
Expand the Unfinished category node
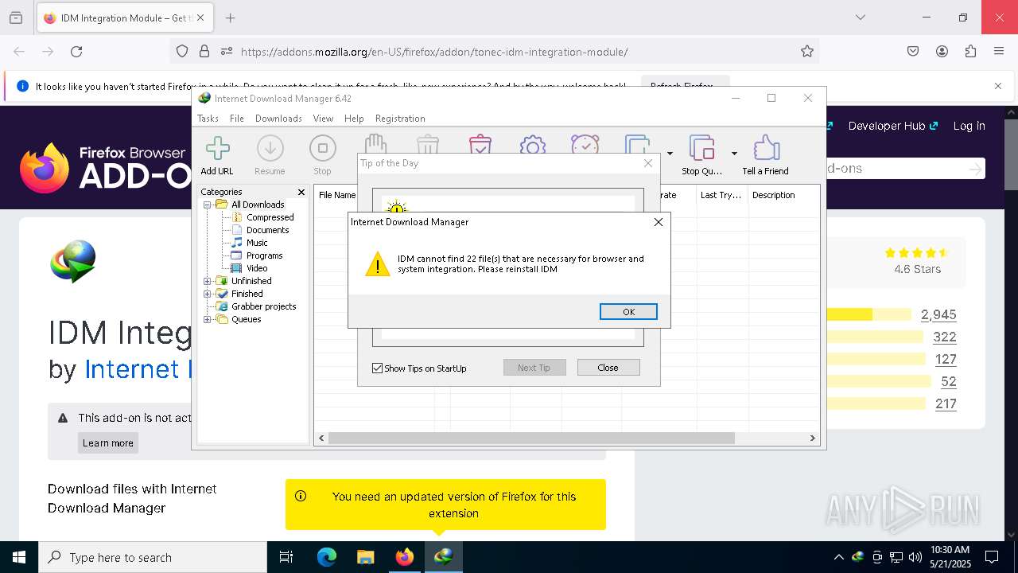coord(207,281)
